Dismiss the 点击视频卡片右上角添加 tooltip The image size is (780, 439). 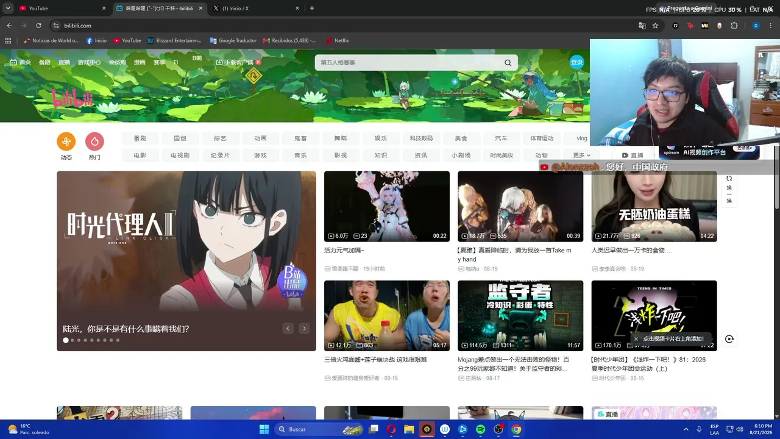tap(636, 339)
